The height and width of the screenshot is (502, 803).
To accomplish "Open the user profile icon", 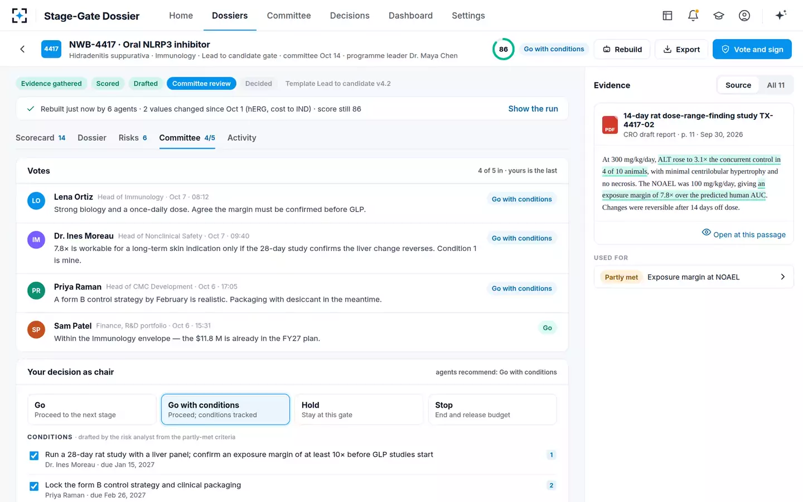I will coord(744,16).
